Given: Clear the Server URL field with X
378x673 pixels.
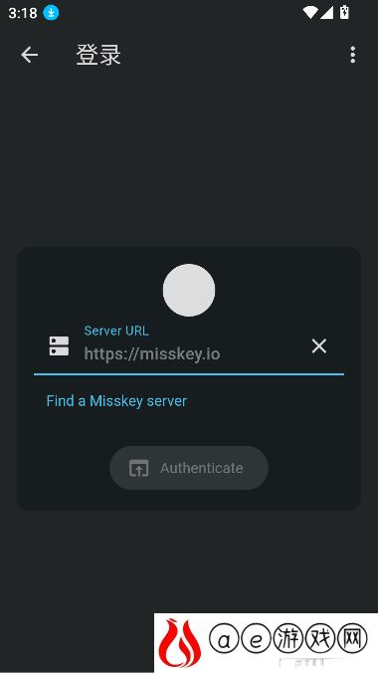Looking at the screenshot, I should 318,345.
